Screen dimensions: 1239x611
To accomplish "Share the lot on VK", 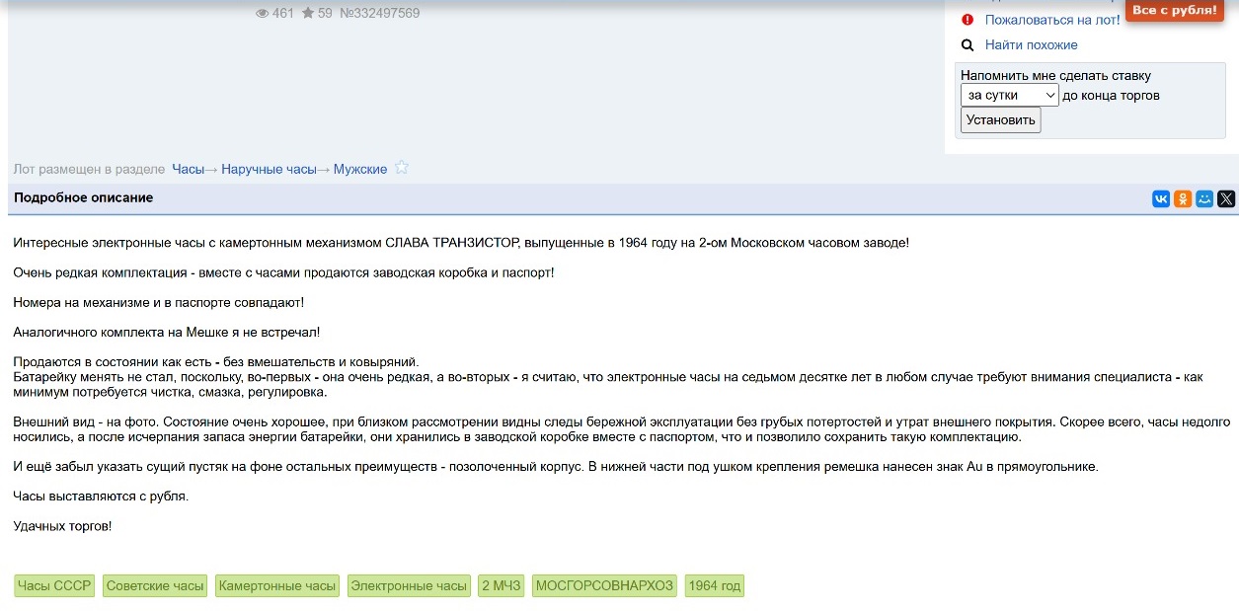I will pyautogui.click(x=1161, y=198).
